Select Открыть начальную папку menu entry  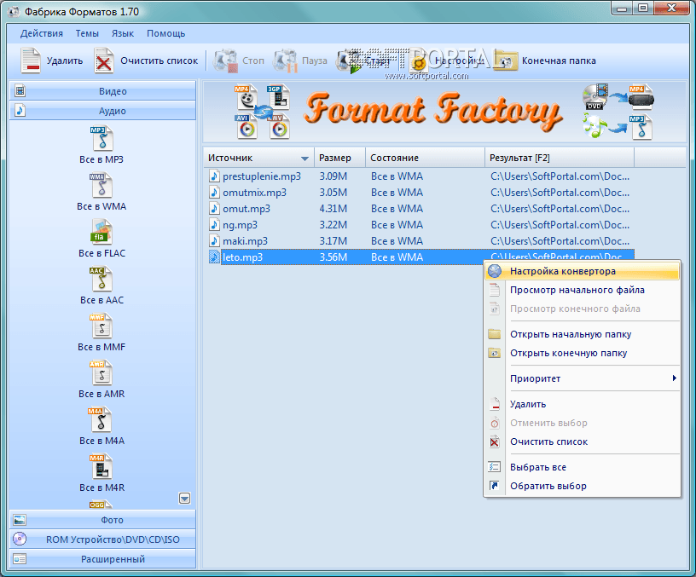pos(582,334)
